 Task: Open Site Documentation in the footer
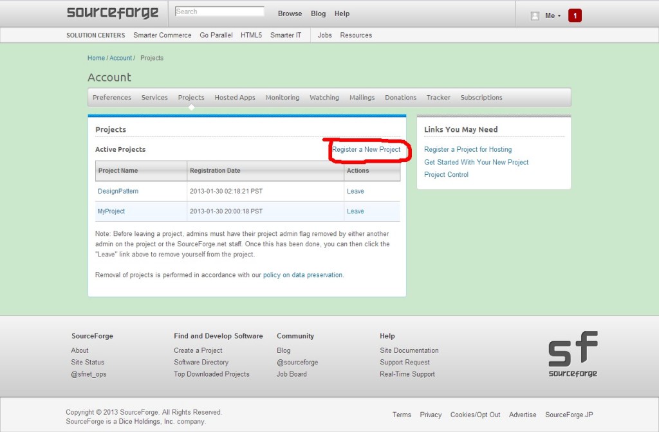pos(409,350)
